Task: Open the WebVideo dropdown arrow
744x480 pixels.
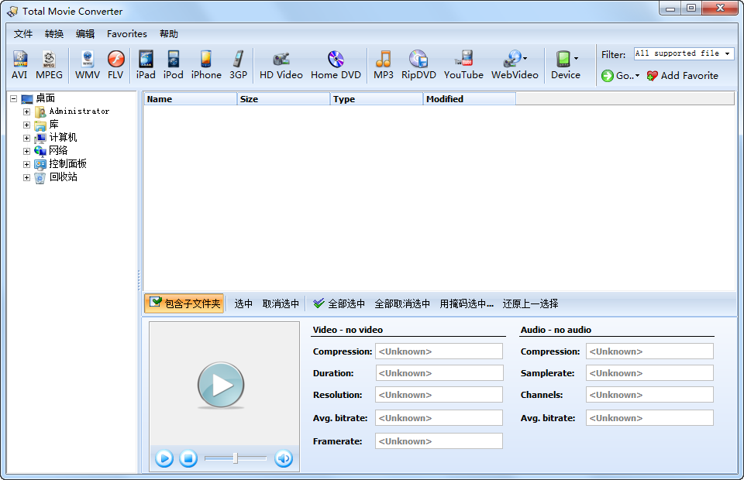Action: [x=525, y=59]
